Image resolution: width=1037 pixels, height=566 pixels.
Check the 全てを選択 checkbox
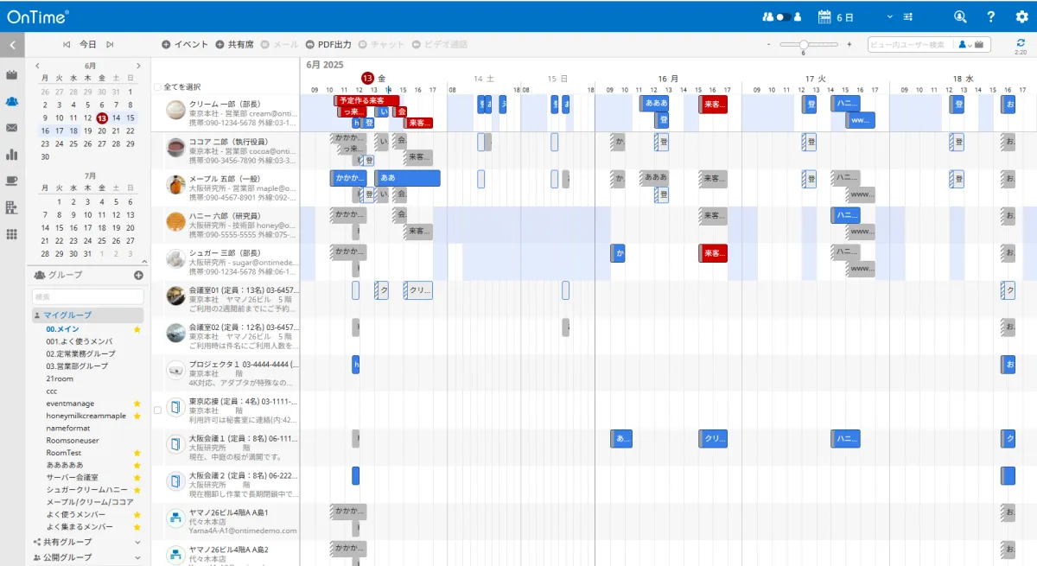157,87
